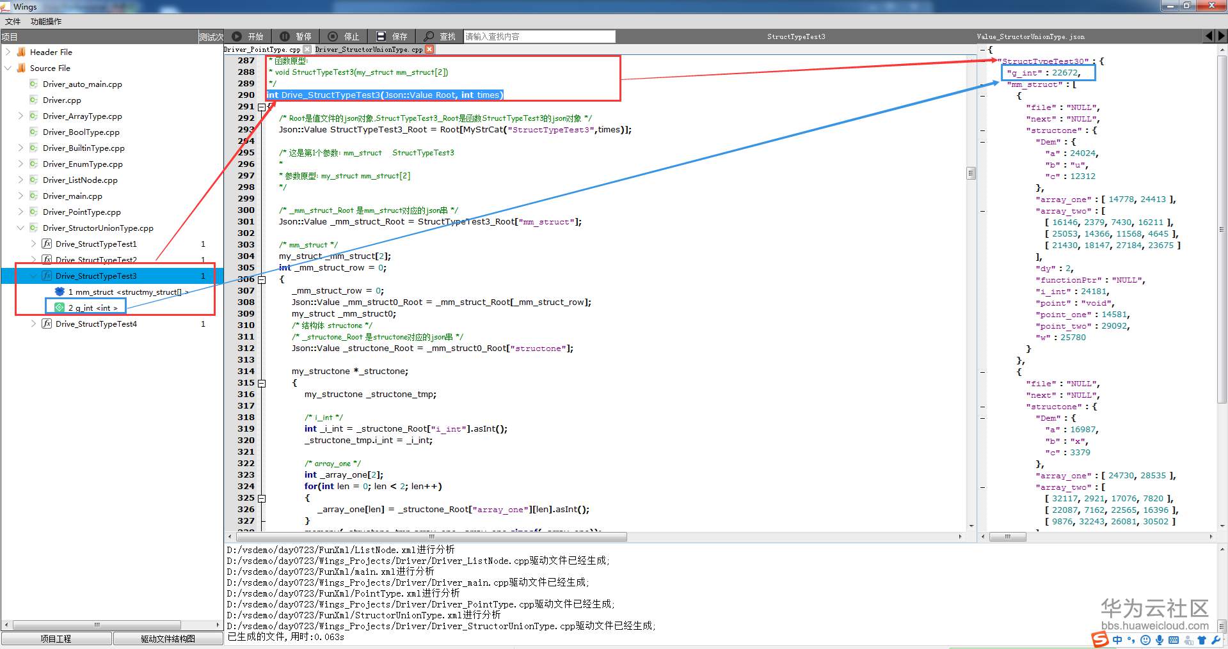Click the 暂停 pause button
Image resolution: width=1228 pixels, height=649 pixels.
point(296,36)
